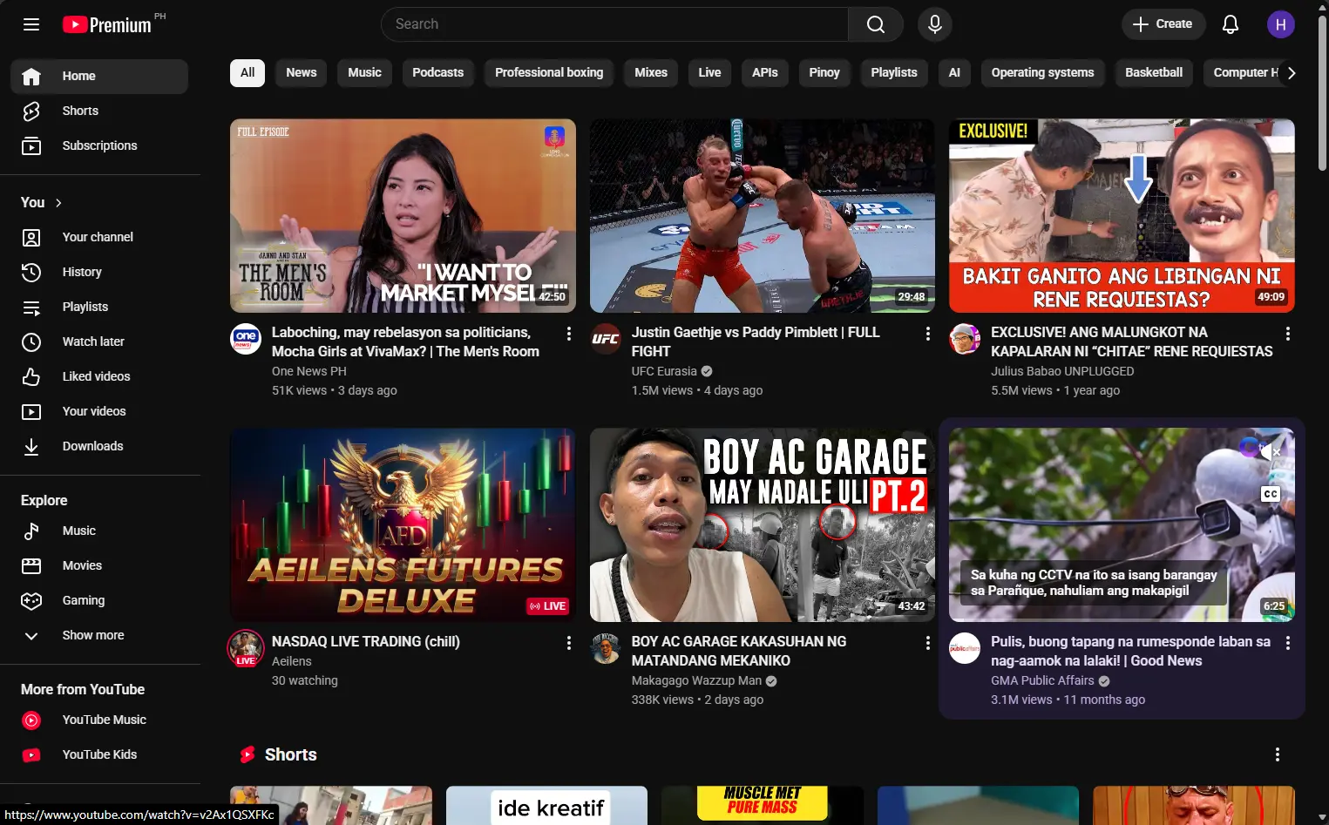Open Justin Gaethje vs Paddy Pimblett title
Viewport: 1329px width, 825px height.
click(756, 341)
